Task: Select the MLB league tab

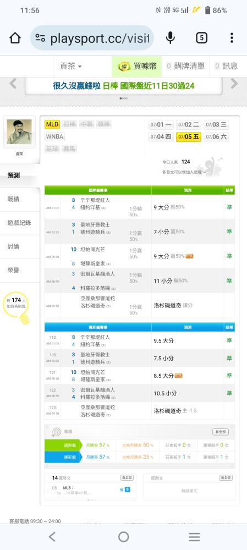Action: coord(52,124)
